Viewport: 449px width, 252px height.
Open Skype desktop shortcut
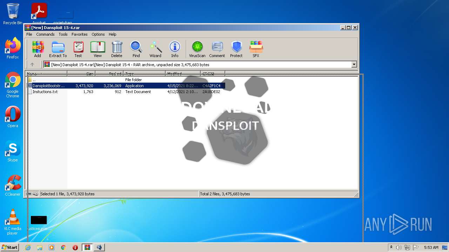[x=13, y=151]
